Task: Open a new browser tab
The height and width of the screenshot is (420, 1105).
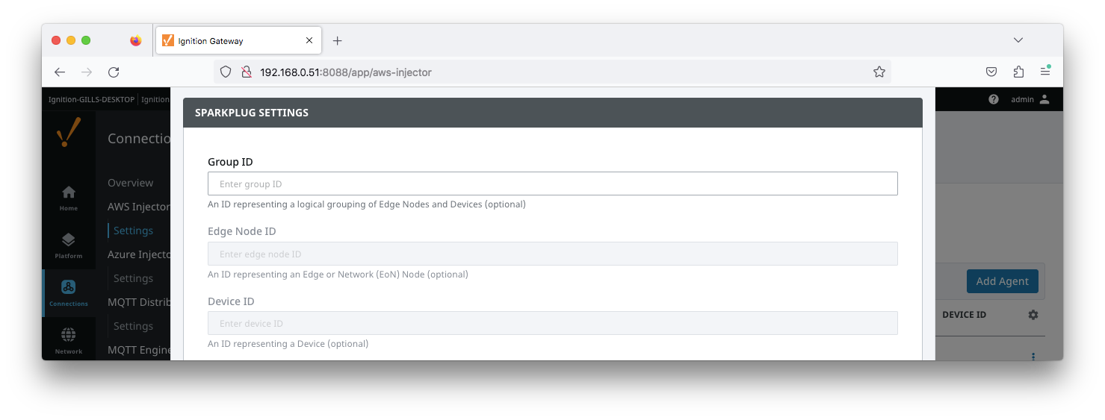Action: coord(337,41)
